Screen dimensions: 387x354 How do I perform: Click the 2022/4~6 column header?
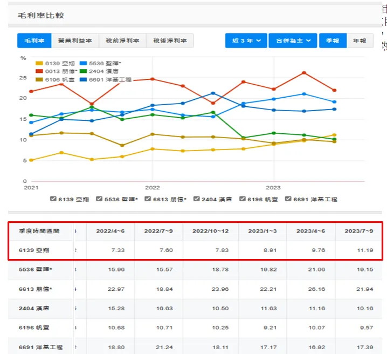(110, 231)
